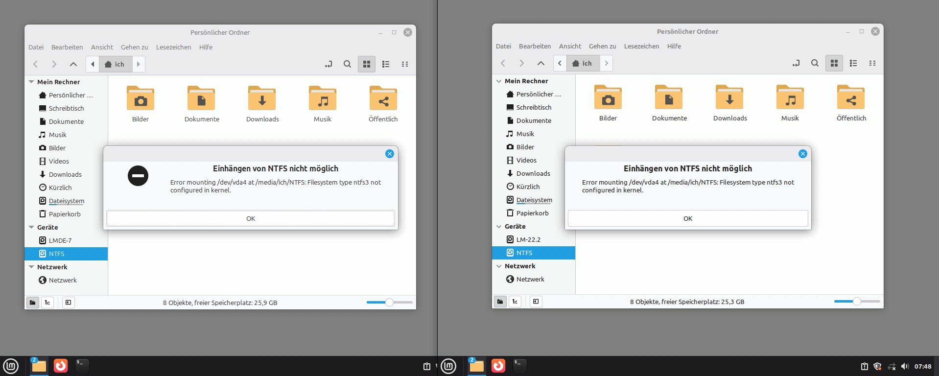Collapse Mein Rechner section in left window
The height and width of the screenshot is (376, 939).
[x=31, y=82]
